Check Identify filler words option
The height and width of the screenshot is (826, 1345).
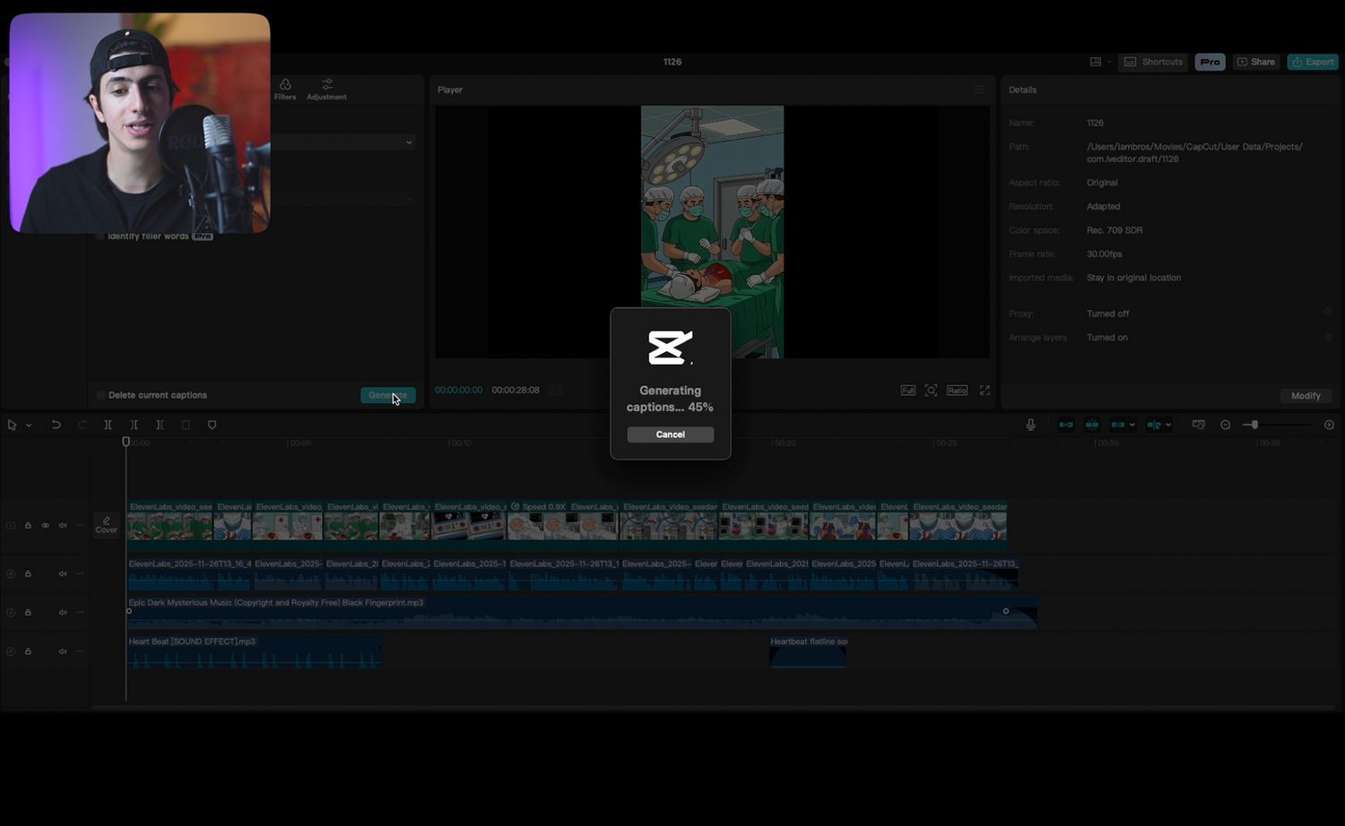(x=100, y=237)
